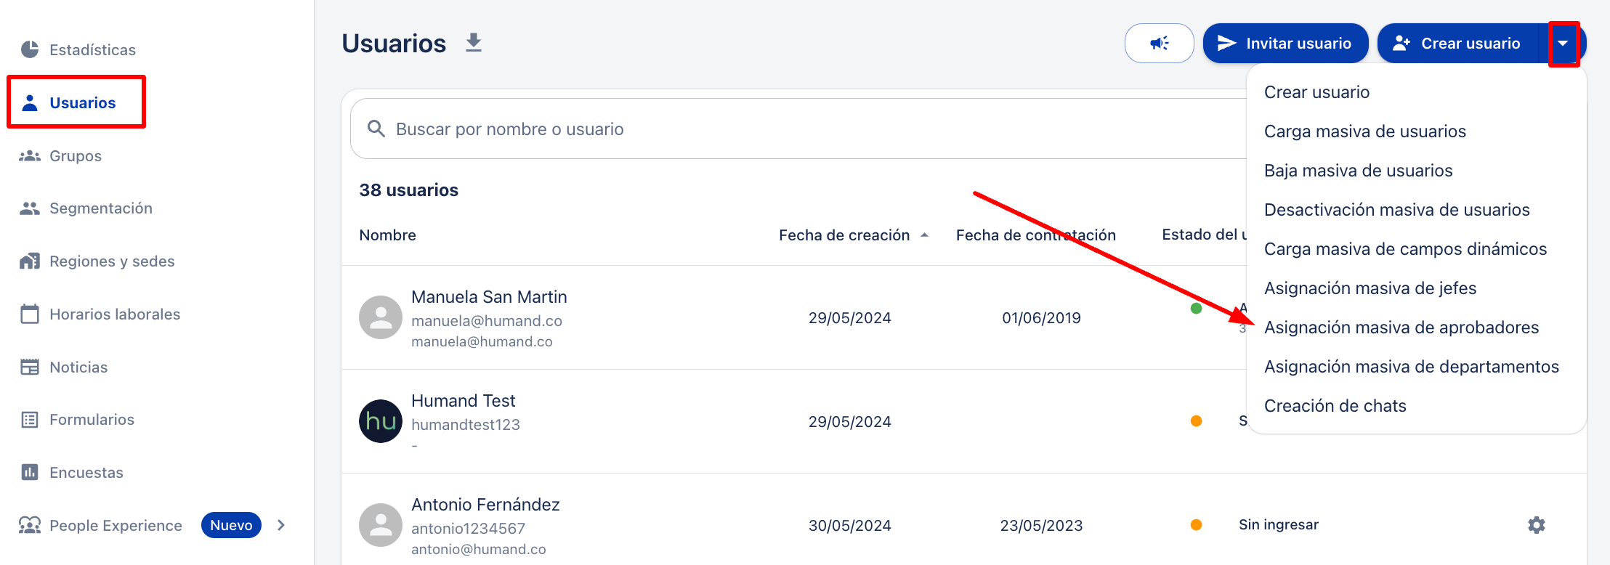Screen dimensions: 1610x565
Task: Click the Invitar usuario button
Action: click(1285, 44)
